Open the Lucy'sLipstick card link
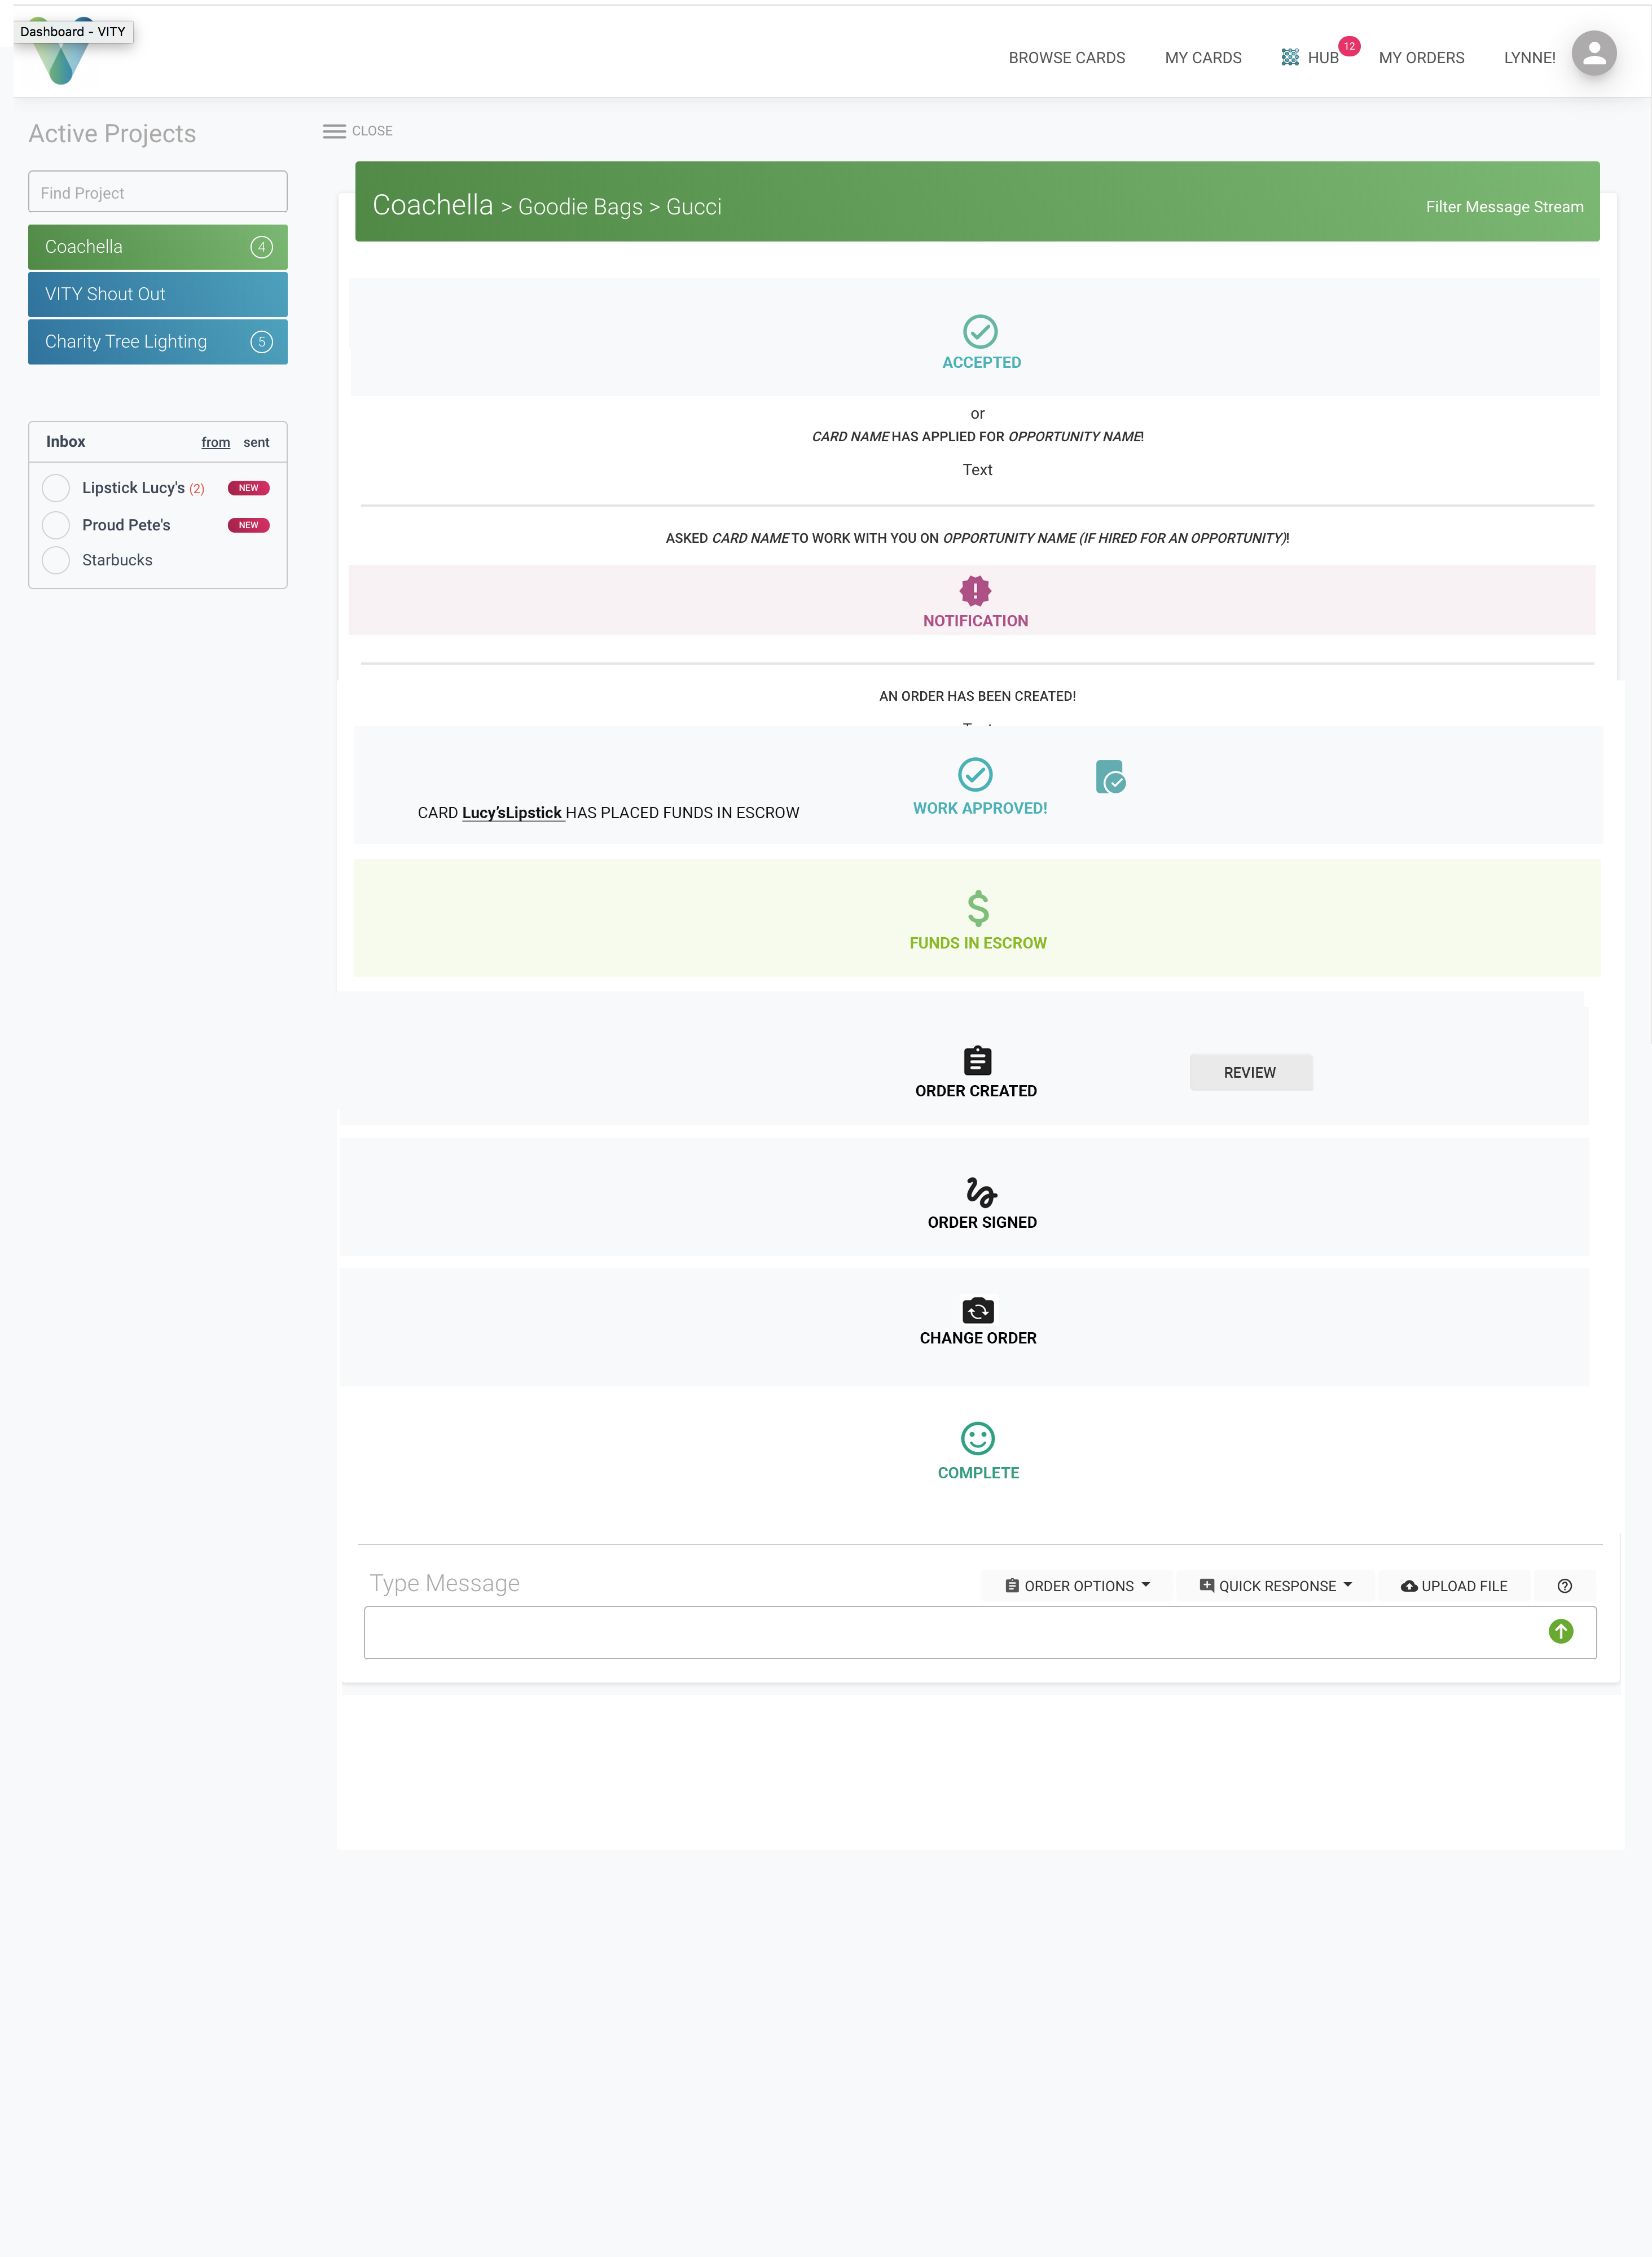Screen dimensions: 1652x2257 click(x=513, y=813)
